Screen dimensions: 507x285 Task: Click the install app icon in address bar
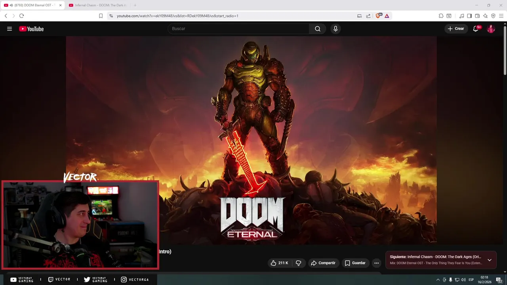coord(359,16)
